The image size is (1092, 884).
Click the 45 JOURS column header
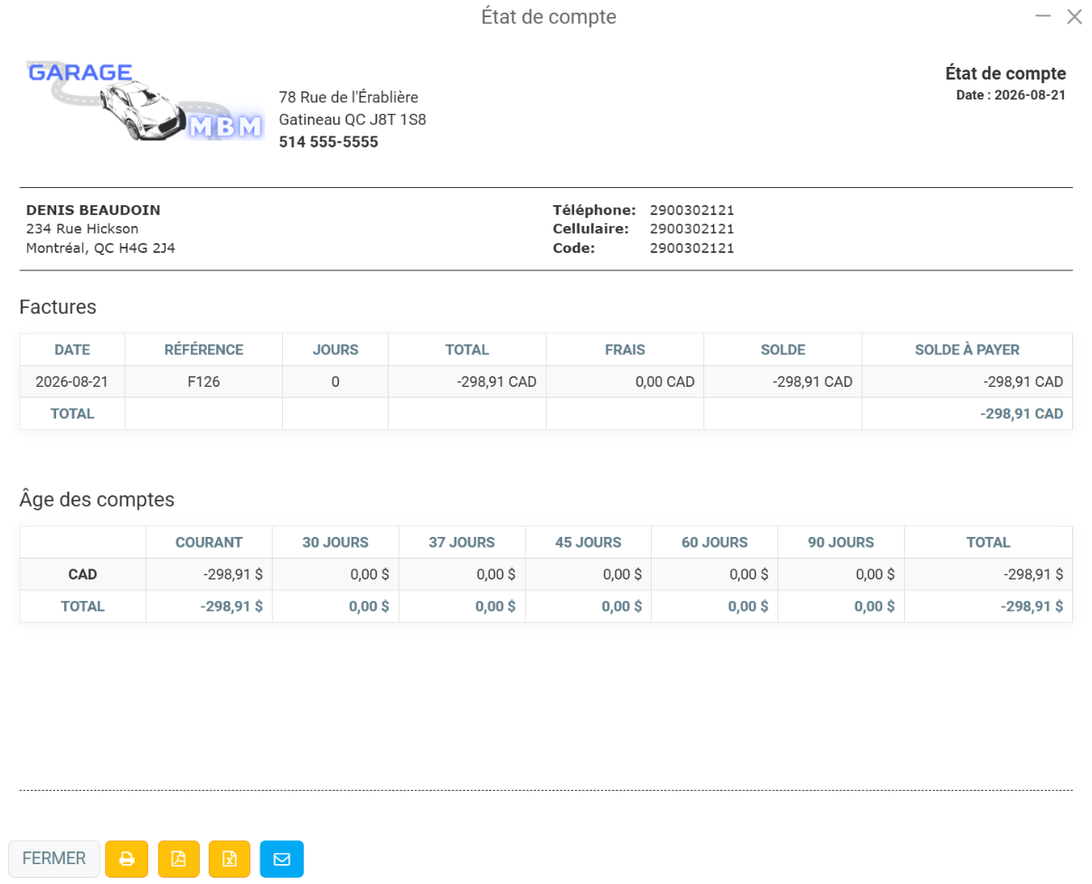(x=588, y=542)
